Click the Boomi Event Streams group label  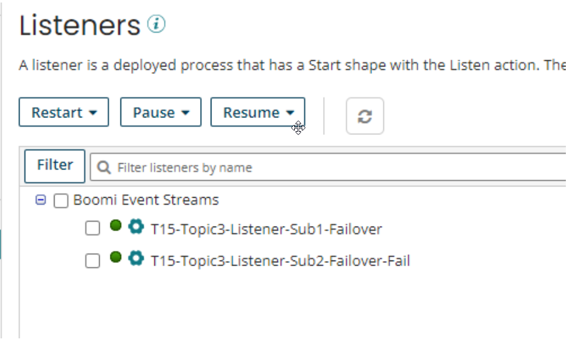pos(146,200)
